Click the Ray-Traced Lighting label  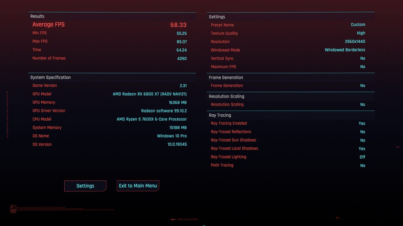point(228,157)
